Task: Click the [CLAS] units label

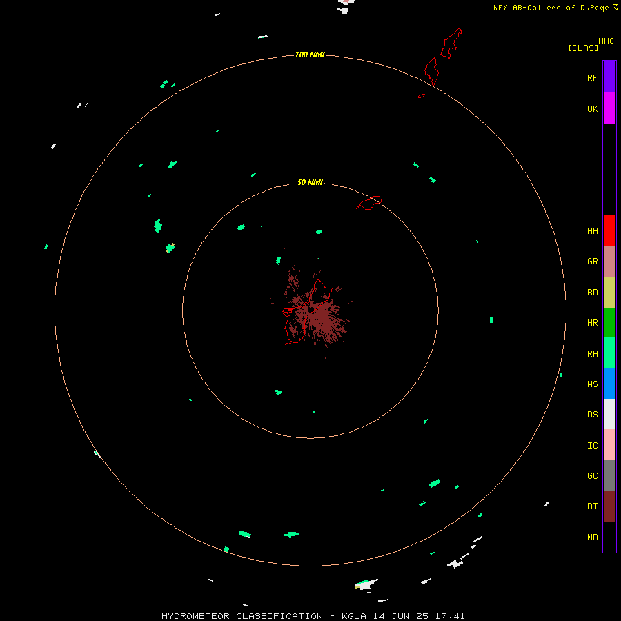Action: [x=583, y=48]
